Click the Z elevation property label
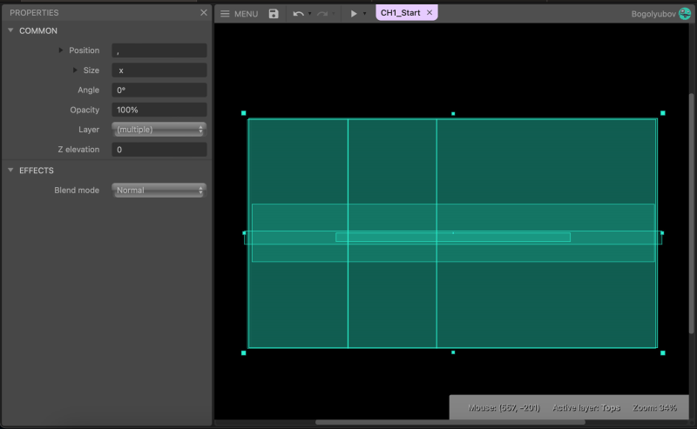697x429 pixels. 78,150
